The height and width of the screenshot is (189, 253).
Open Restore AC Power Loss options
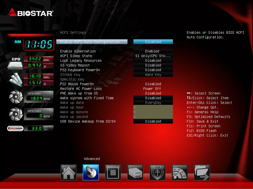pyautogui.click(x=153, y=89)
